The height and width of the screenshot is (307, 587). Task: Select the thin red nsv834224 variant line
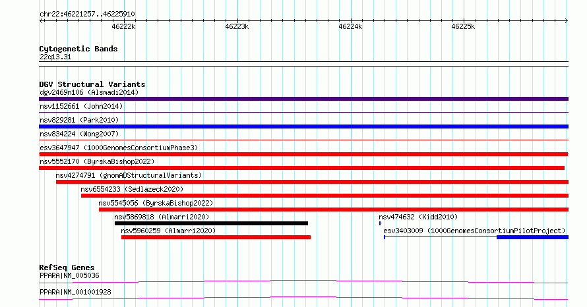[303, 140]
